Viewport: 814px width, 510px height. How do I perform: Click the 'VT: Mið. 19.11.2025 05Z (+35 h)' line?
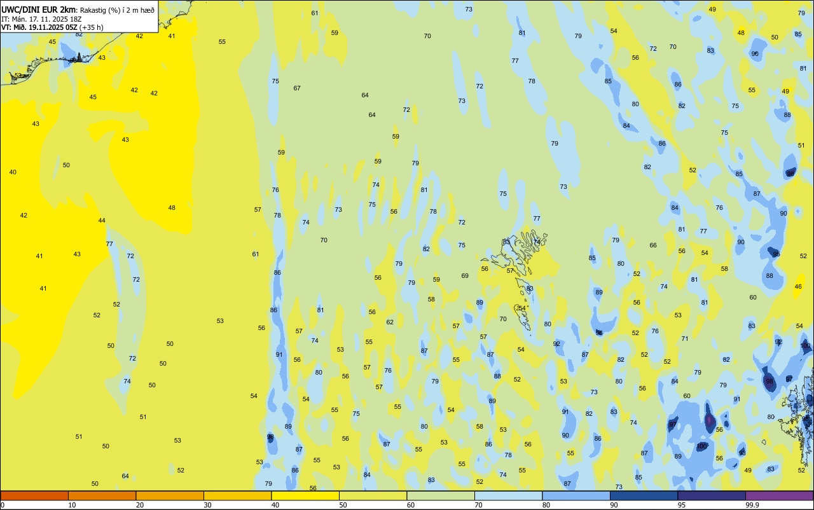[x=52, y=27]
